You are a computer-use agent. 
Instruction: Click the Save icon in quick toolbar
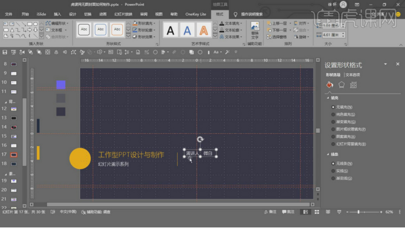pos(5,53)
